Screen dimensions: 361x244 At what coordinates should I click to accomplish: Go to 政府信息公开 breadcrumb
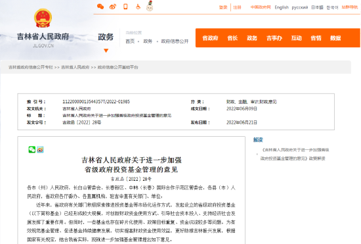[x=175, y=41]
